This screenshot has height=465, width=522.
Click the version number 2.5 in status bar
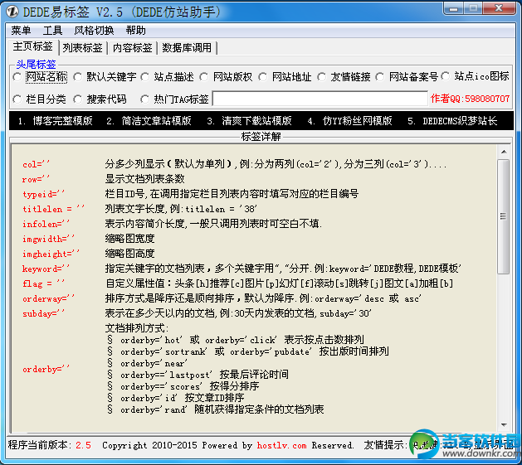tap(83, 445)
